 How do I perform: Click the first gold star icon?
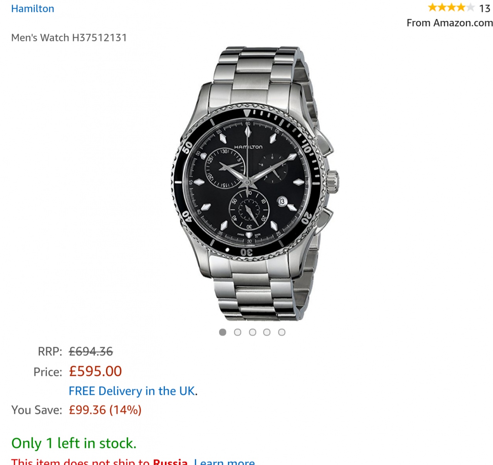[x=433, y=7]
